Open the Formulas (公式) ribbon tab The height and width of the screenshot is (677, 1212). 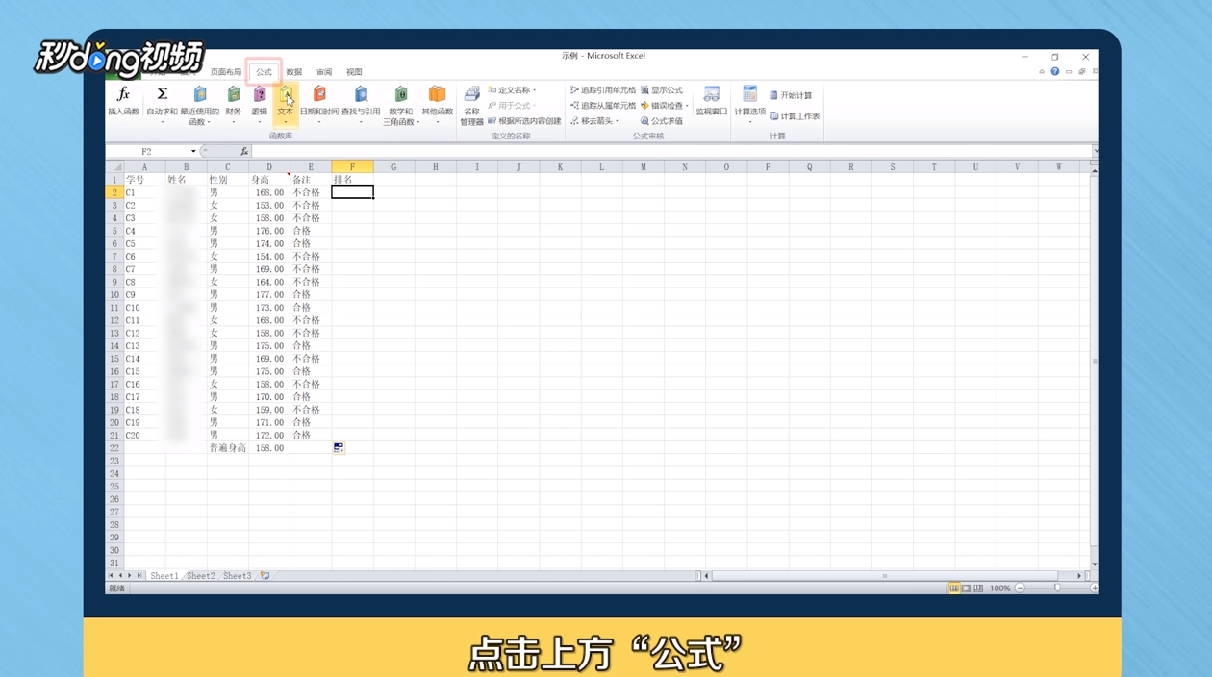click(x=264, y=72)
